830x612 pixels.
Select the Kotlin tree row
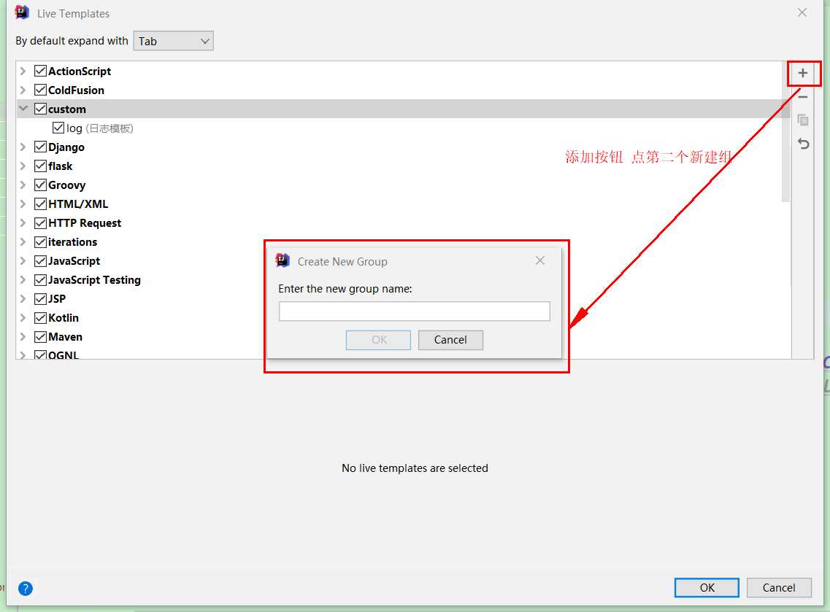coord(403,318)
